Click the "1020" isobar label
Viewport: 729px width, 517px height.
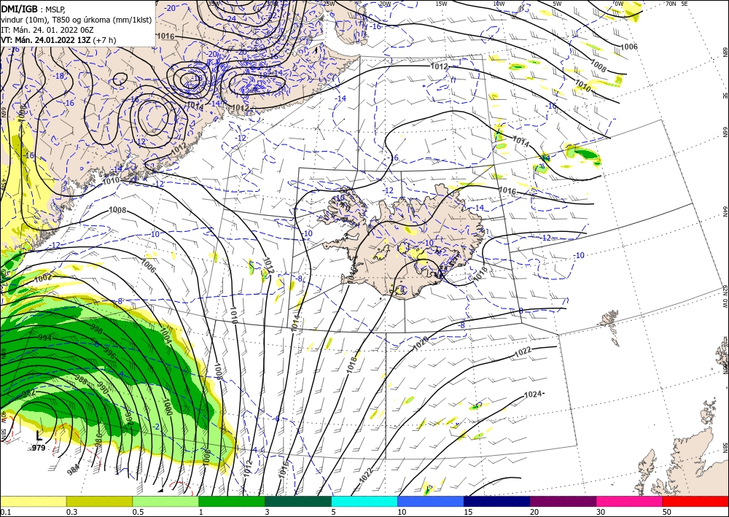tap(421, 343)
